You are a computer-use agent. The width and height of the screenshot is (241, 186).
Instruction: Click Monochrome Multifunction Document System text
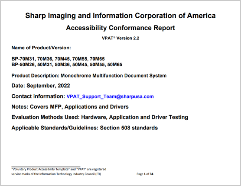point(114,76)
